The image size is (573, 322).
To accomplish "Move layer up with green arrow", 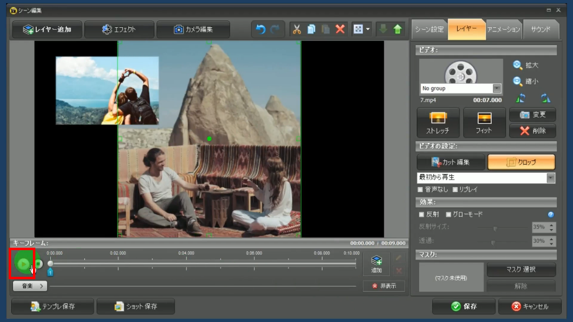I will coord(398,29).
